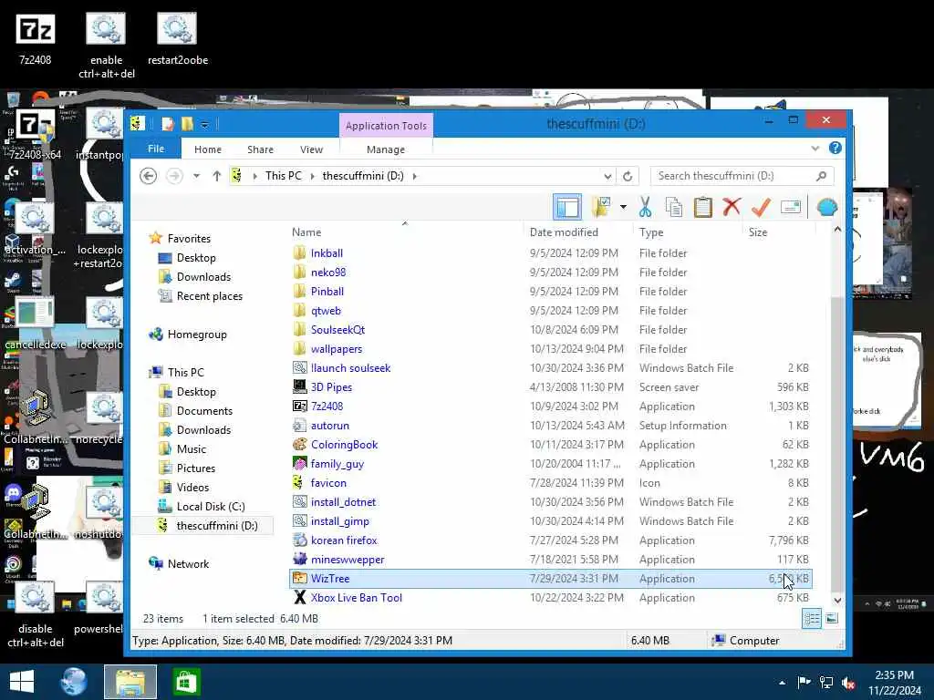Open the Windows Store taskbar icon
934x700 pixels.
tap(186, 682)
